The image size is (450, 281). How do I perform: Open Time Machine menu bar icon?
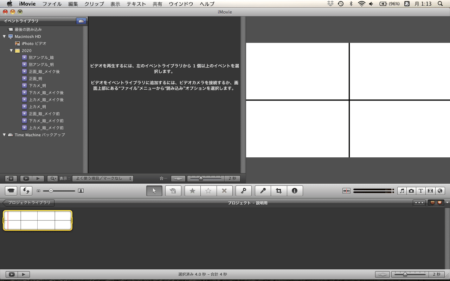point(341,4)
